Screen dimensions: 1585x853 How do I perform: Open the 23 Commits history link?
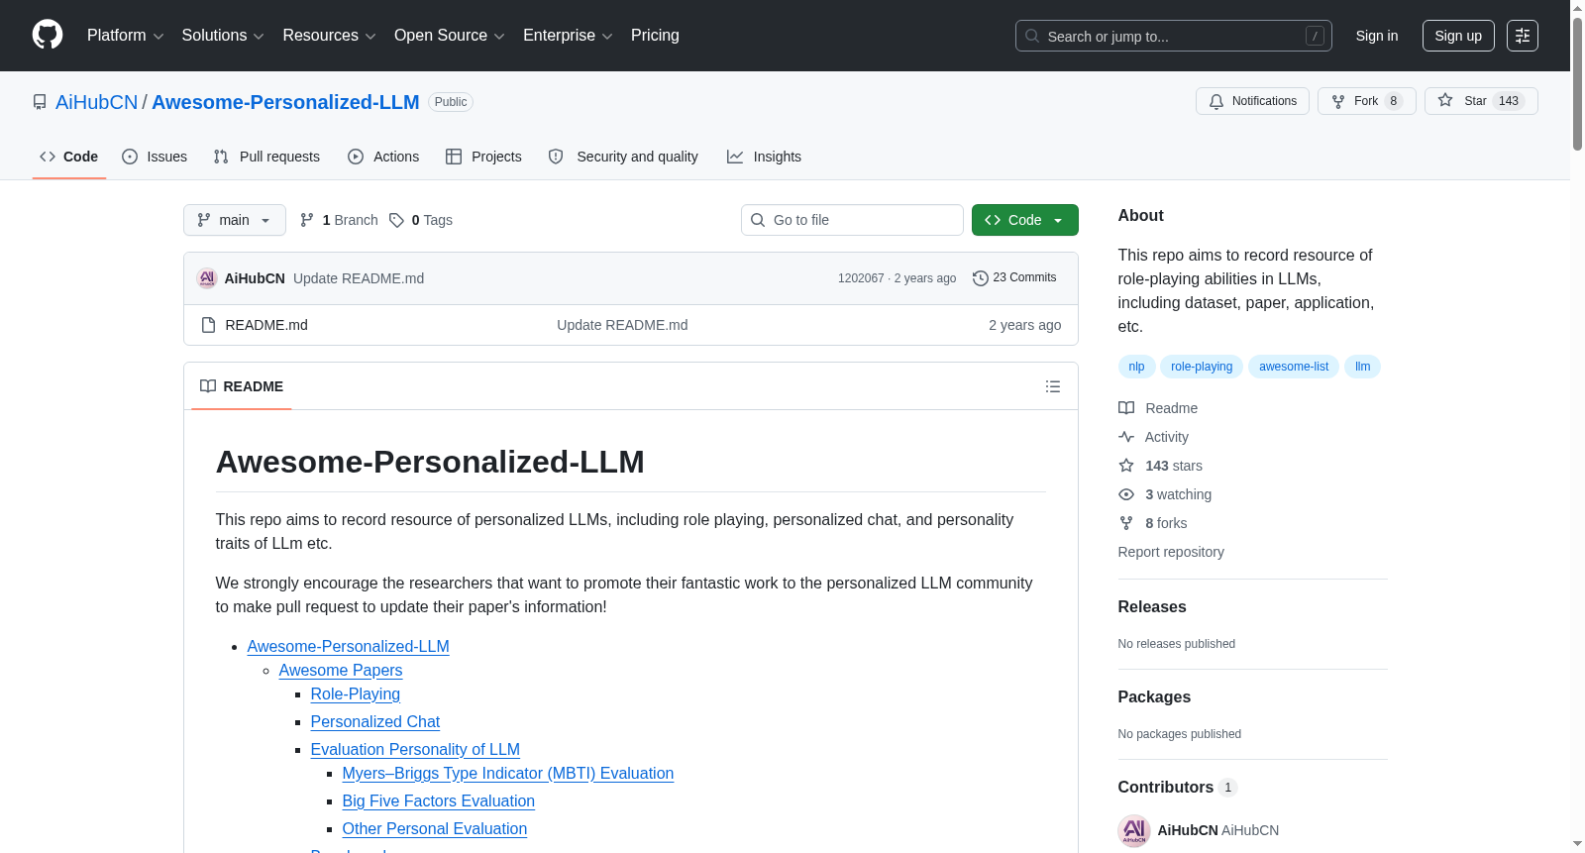[1014, 278]
